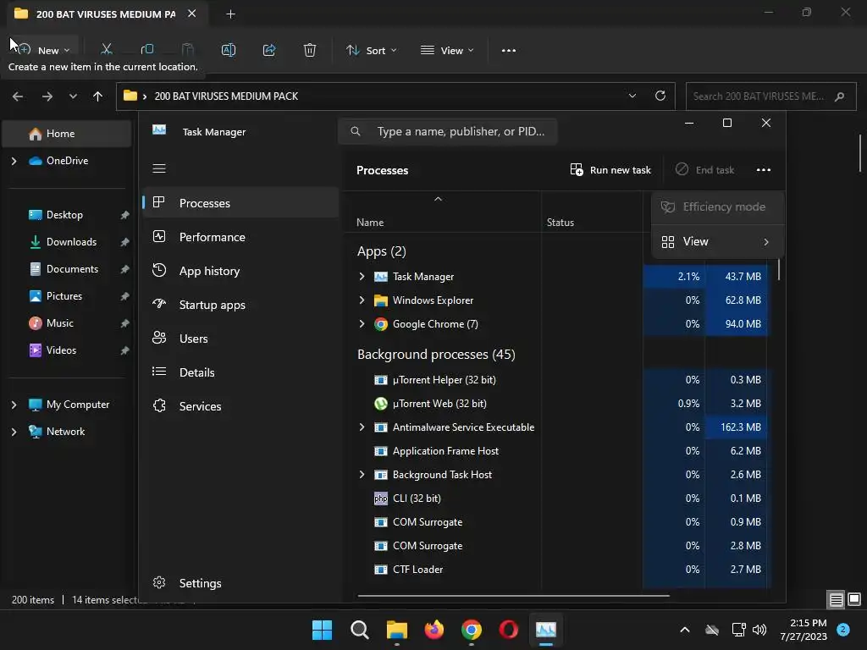Expand Network in navigation pane

[14, 432]
